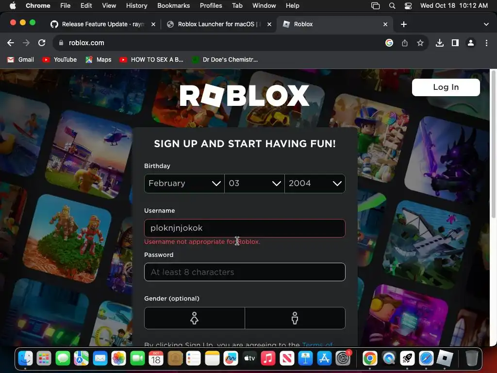Open Freeform from the dock
Viewport: 497px width, 373px height.
coord(231,359)
